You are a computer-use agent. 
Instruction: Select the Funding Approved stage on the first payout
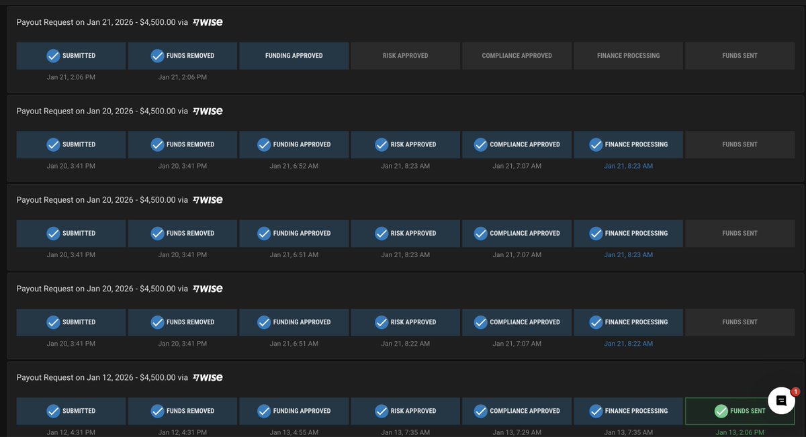(x=294, y=55)
